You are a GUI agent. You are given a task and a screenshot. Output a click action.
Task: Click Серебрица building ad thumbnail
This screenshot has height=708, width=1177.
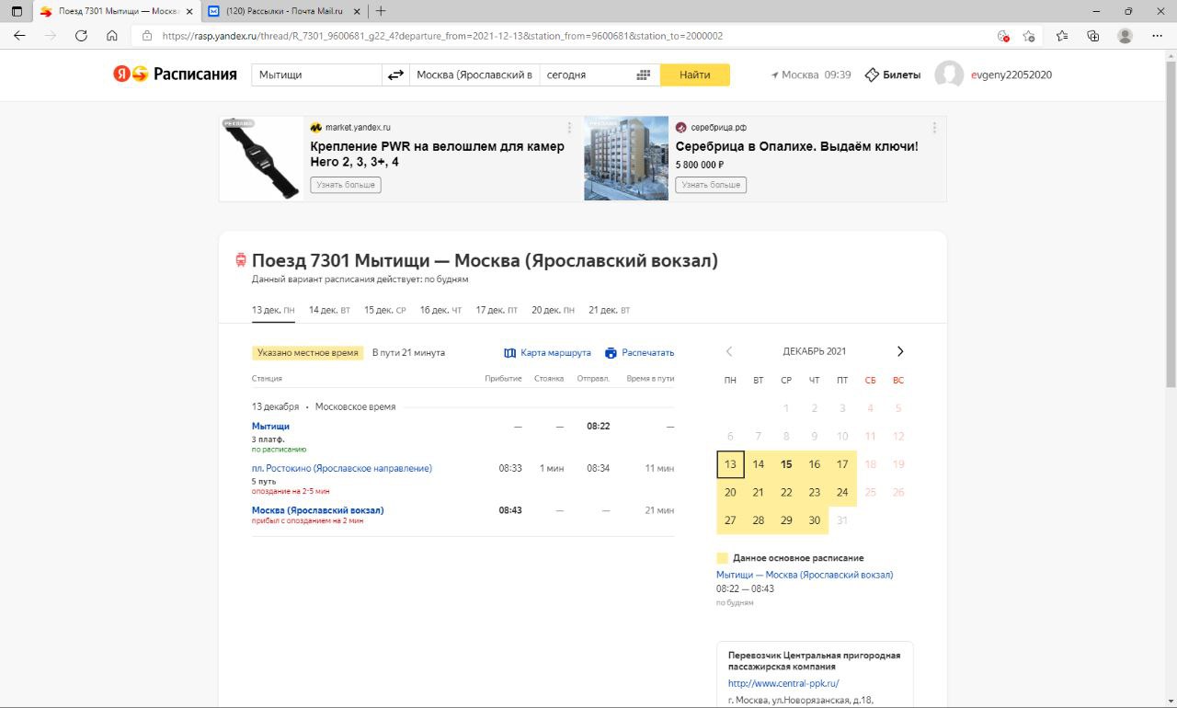(626, 158)
